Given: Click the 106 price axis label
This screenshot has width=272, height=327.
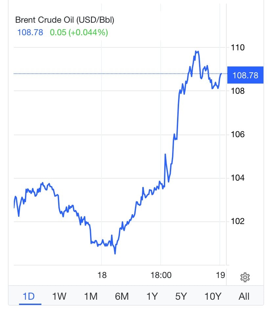Looking at the screenshot, I should pos(238,135).
